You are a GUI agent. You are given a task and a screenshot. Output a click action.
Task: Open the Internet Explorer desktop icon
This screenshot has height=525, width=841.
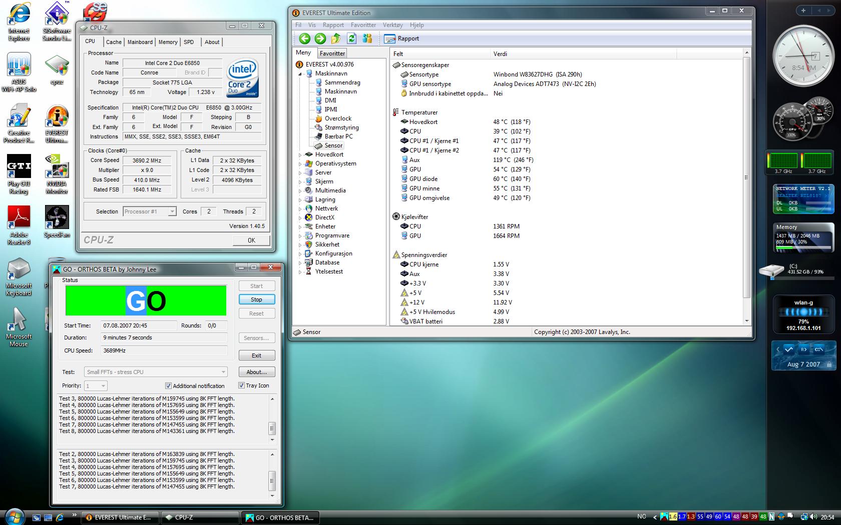19,22
